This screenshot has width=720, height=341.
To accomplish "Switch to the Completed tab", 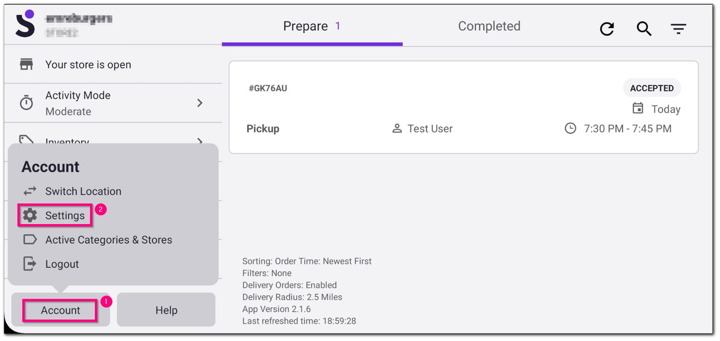I will click(489, 26).
